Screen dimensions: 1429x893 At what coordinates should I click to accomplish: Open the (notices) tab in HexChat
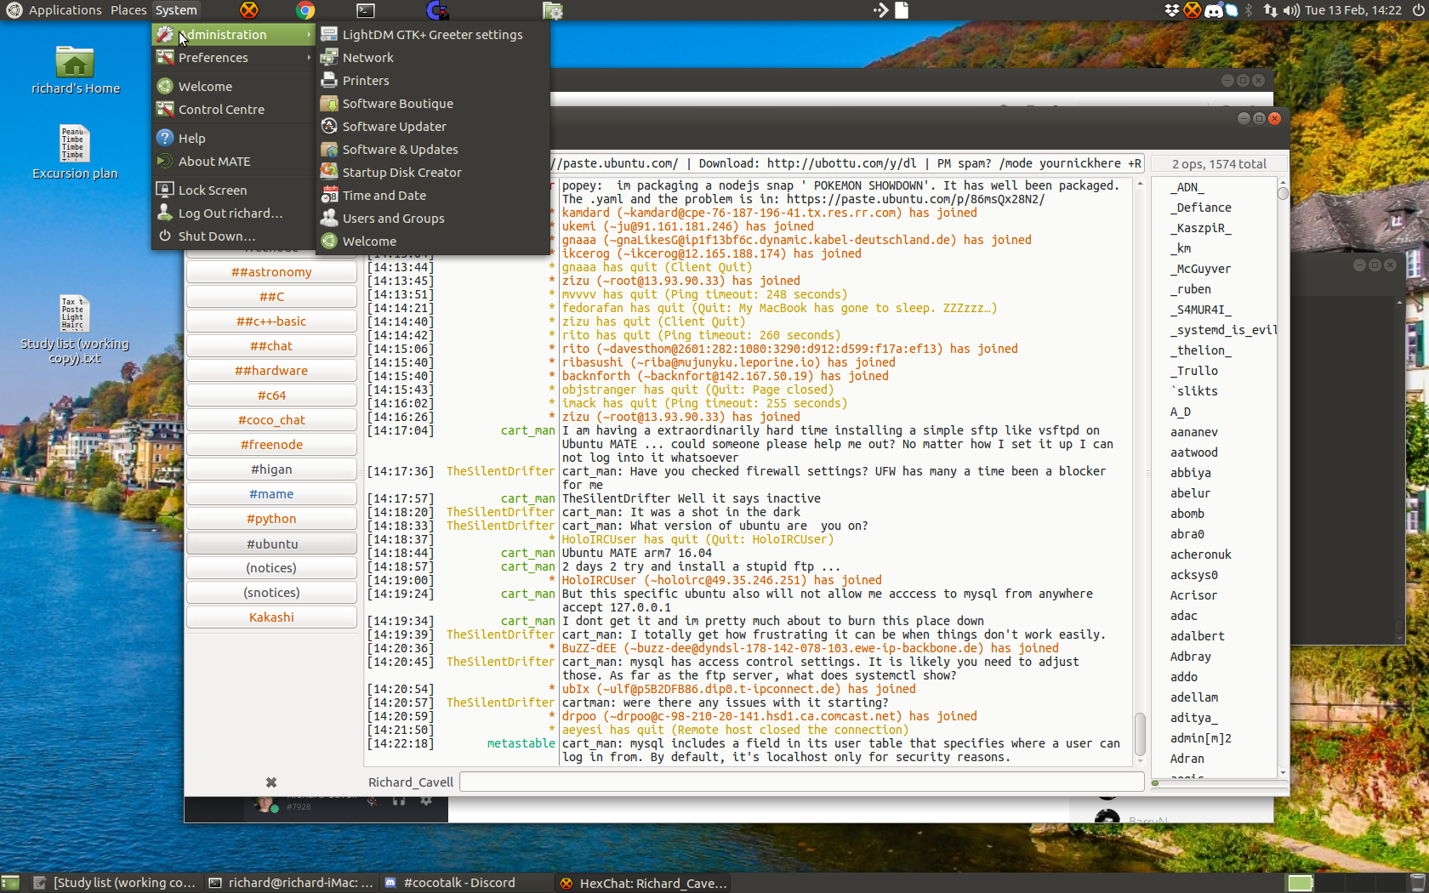pyautogui.click(x=271, y=568)
